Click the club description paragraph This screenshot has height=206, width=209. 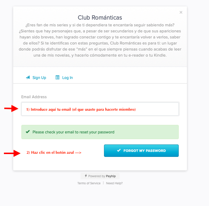point(100,40)
